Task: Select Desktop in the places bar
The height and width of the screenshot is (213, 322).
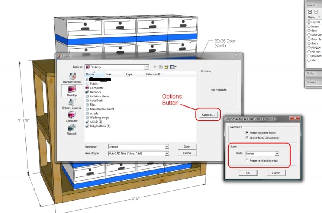Action: pos(72,91)
